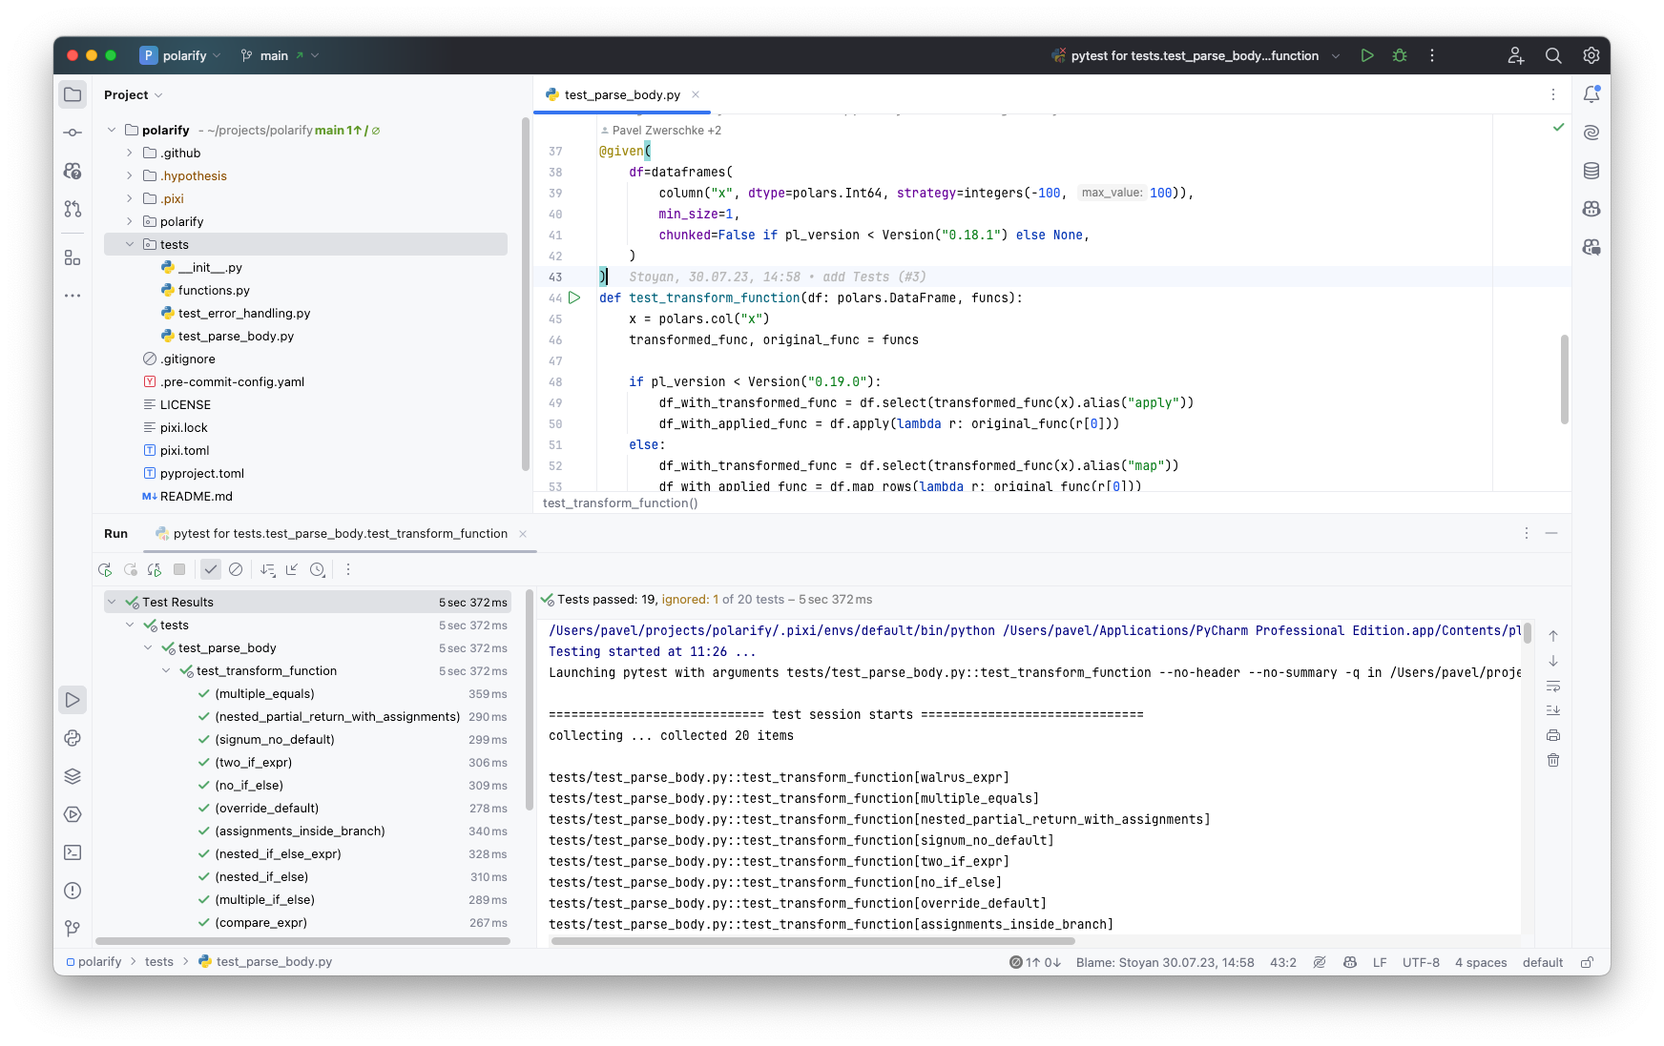This screenshot has width=1664, height=1046.
Task: Expand the .hypothesis folder
Action: click(x=130, y=175)
